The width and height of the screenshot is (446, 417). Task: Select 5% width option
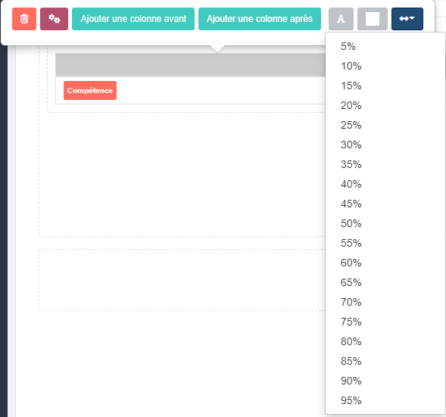coord(385,46)
